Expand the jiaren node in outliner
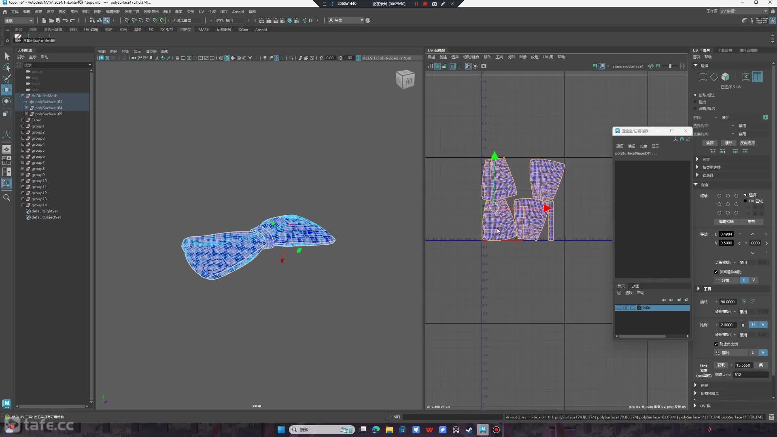The image size is (777, 437). coord(23,120)
